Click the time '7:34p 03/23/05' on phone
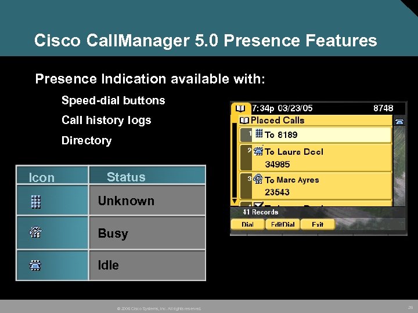Viewport: 418px width, 313px height. [282, 108]
